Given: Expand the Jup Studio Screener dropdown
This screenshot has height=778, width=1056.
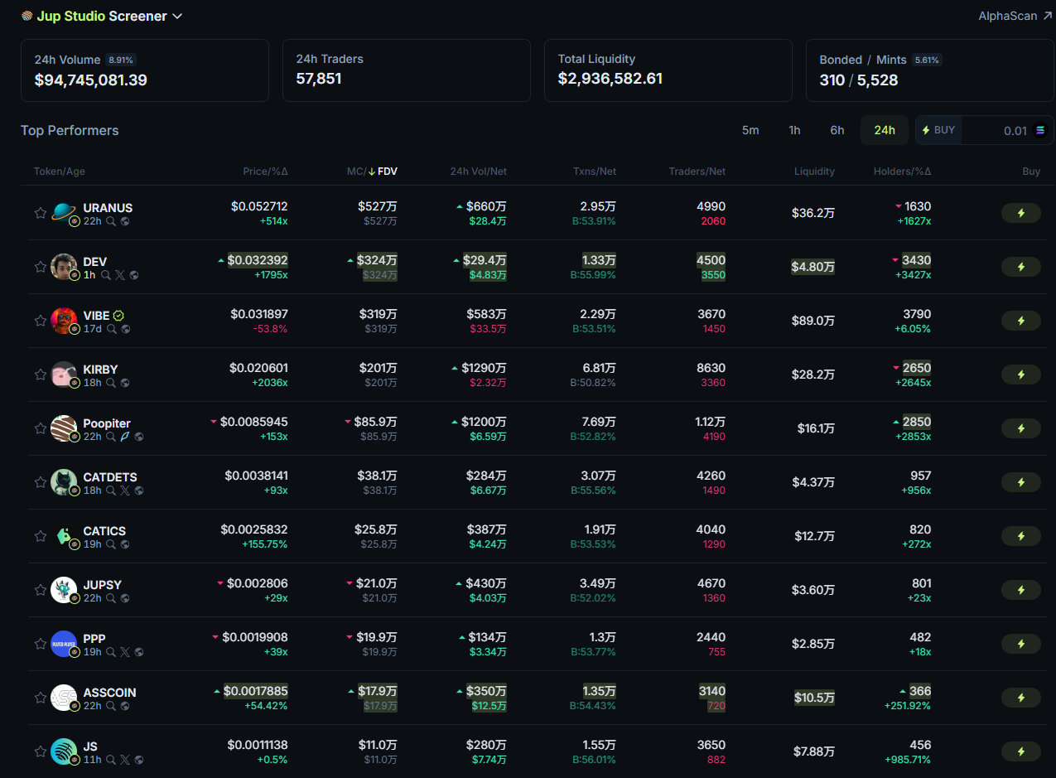Looking at the screenshot, I should point(176,17).
